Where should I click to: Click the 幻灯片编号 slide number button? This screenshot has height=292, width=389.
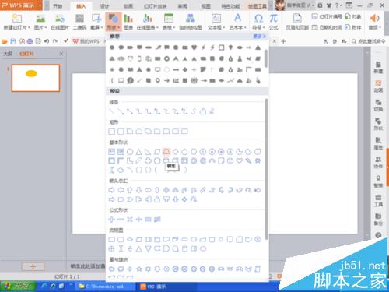[x=327, y=16]
